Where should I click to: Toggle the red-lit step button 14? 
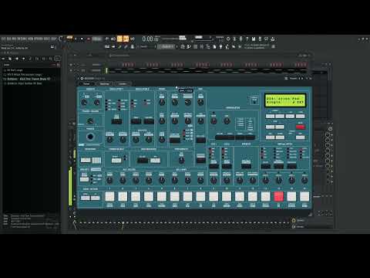[x=278, y=196]
